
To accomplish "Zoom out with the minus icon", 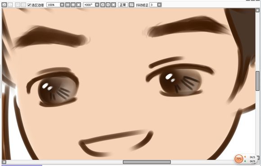I will coord(67,5).
